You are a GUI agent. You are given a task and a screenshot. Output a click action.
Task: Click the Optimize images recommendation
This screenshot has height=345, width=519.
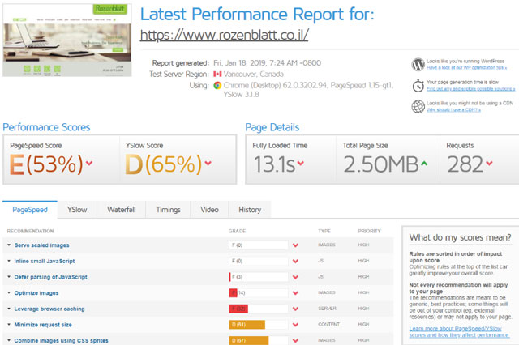click(36, 293)
